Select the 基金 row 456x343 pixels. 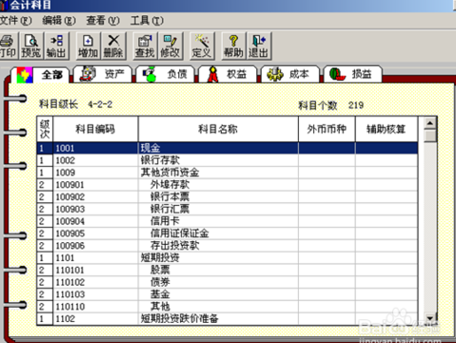pyautogui.click(x=228, y=294)
